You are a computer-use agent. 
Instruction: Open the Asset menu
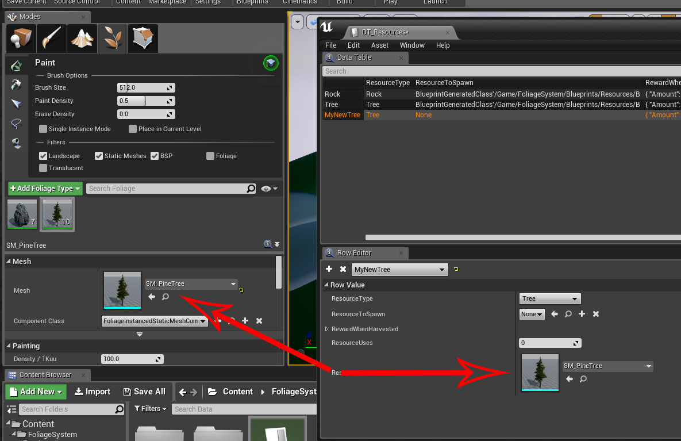pyautogui.click(x=379, y=45)
